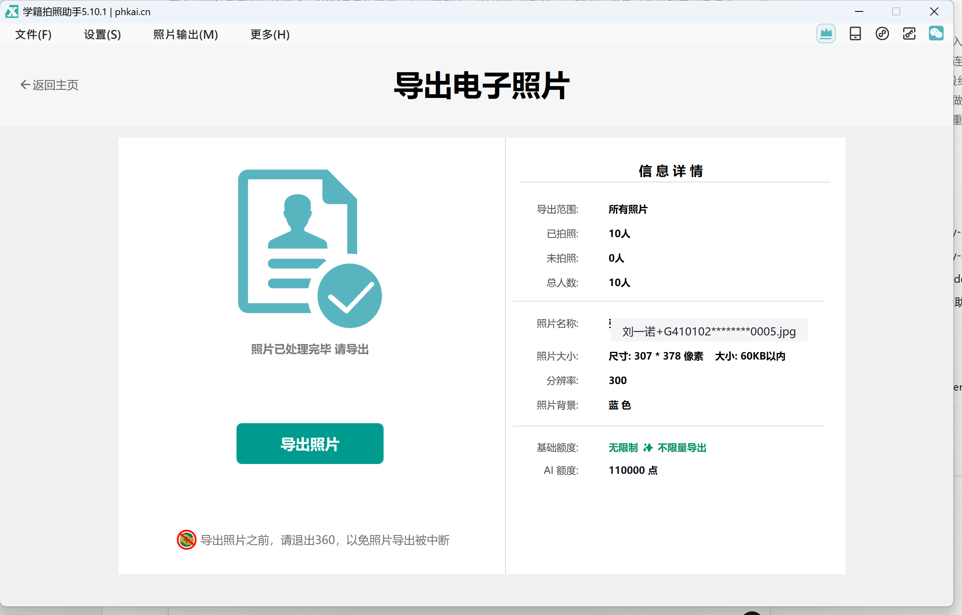Click the 不限量导出 link
This screenshot has width=962, height=615.
click(x=682, y=448)
